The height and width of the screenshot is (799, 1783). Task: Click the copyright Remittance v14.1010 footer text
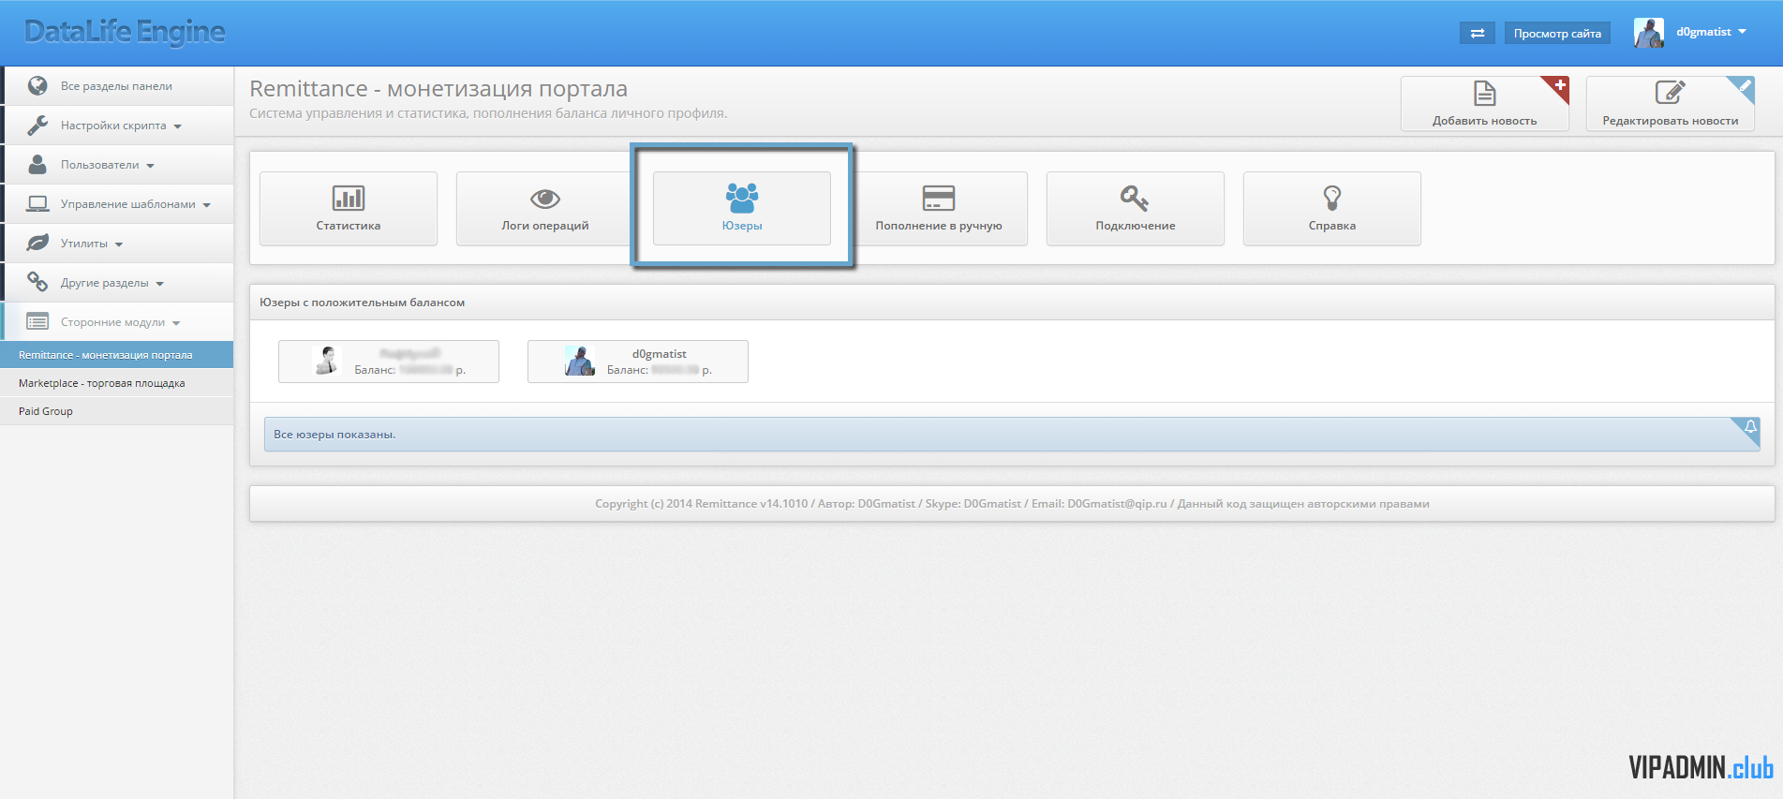[x=1012, y=504]
